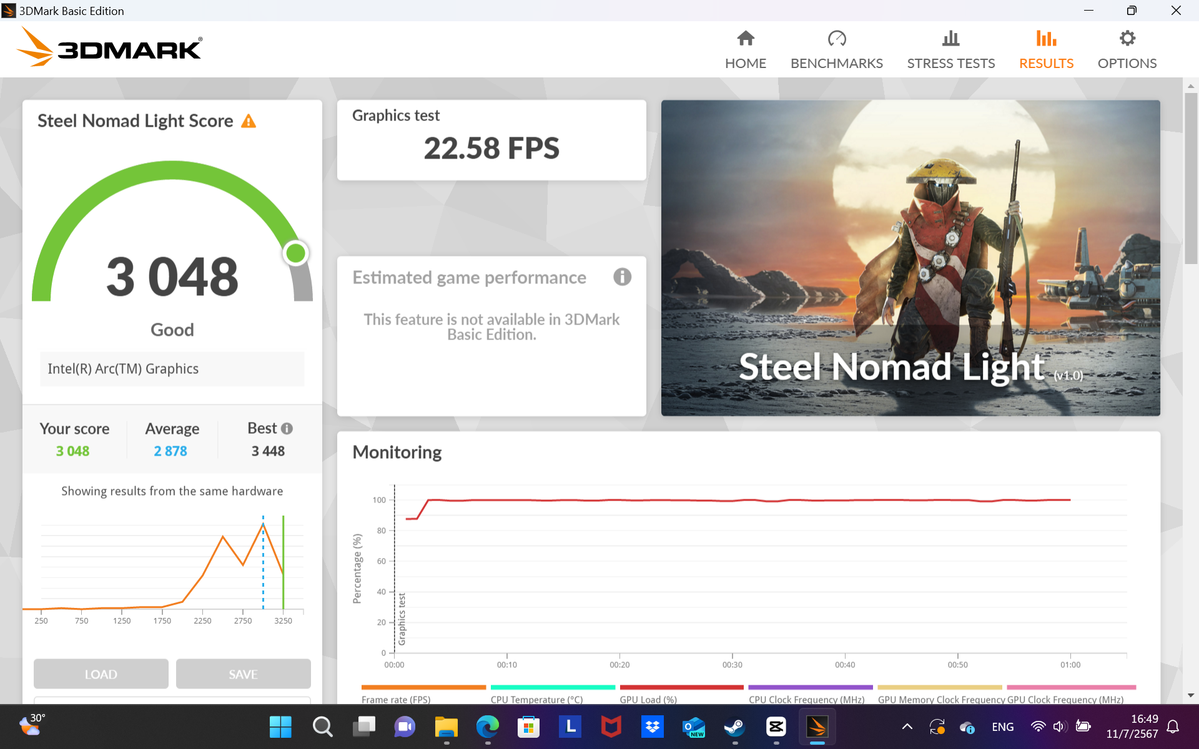Click the LOAD button

[x=101, y=674]
